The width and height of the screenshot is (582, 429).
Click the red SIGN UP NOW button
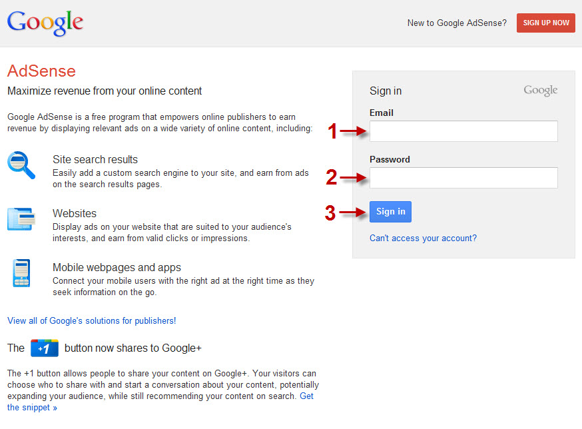[545, 23]
